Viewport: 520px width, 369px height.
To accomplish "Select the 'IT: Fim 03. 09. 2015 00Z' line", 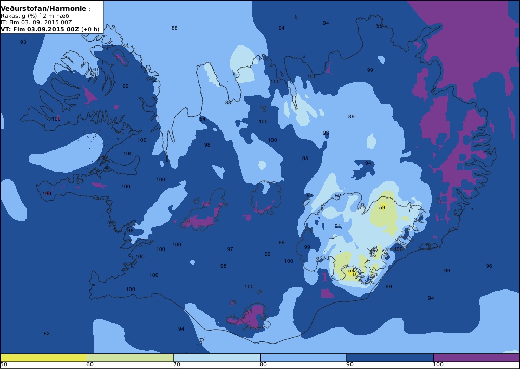I will [x=36, y=22].
